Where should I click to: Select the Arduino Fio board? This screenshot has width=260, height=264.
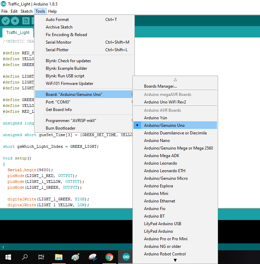tap(175, 209)
